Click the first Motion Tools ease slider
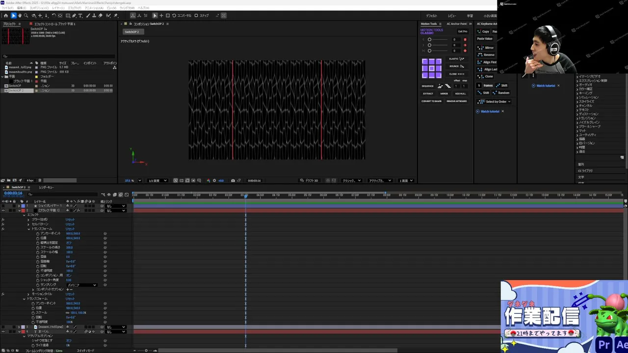628x353 pixels. pos(438,39)
